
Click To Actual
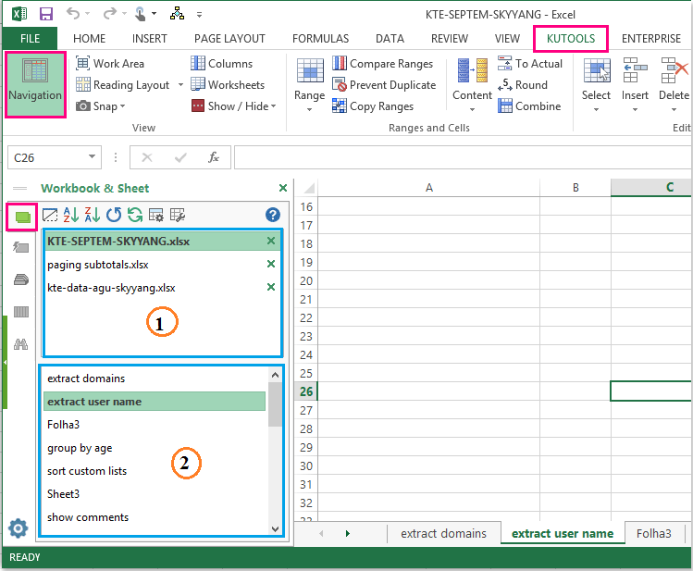530,64
